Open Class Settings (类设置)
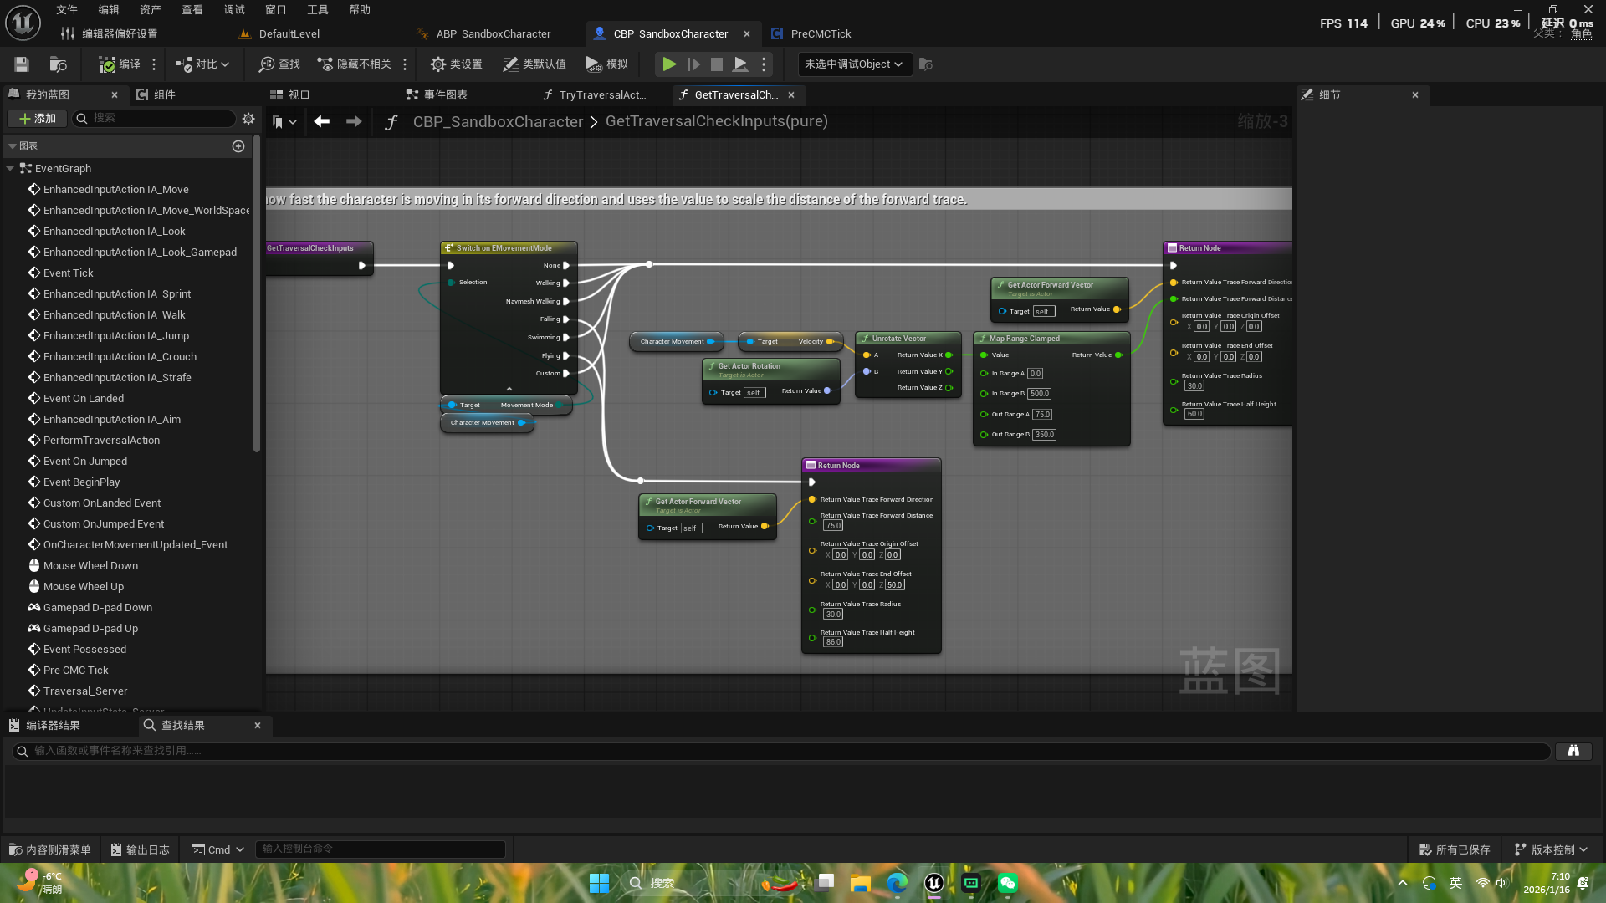Screen dimensions: 1606x903 (x=456, y=64)
